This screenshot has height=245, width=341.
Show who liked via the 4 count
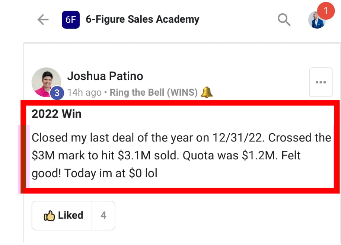coord(103,216)
